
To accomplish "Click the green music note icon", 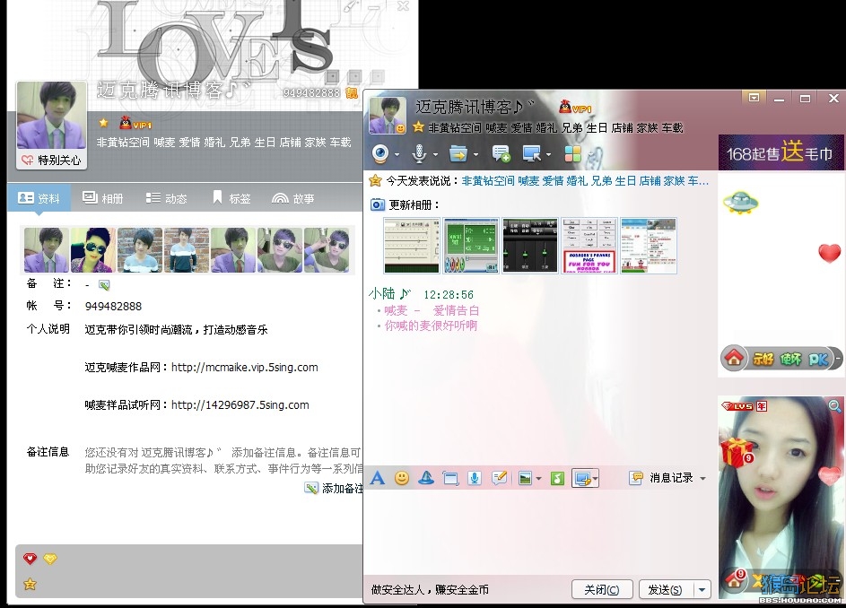I will click(557, 478).
